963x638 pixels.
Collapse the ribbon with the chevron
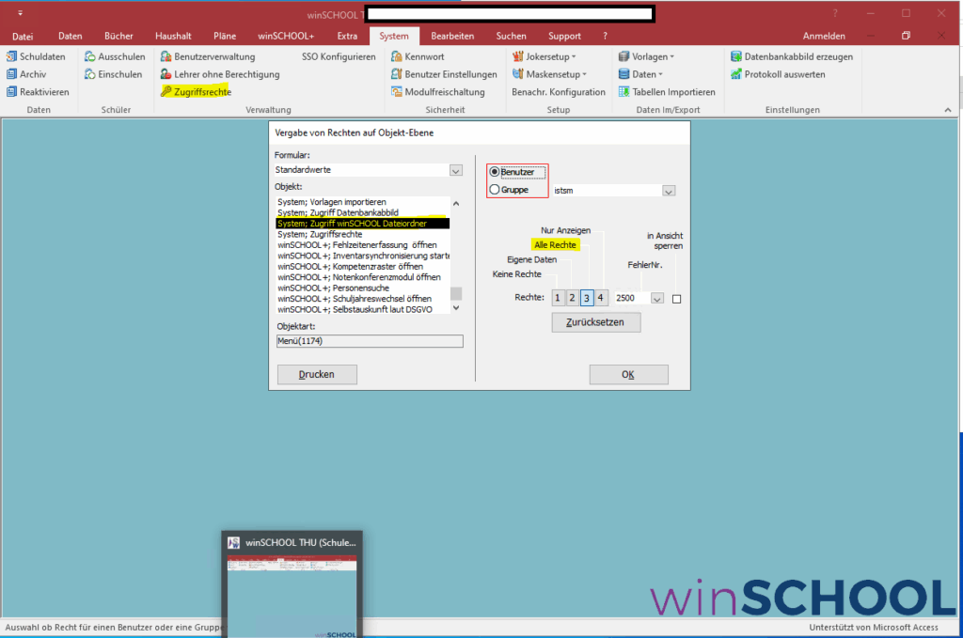(x=948, y=110)
